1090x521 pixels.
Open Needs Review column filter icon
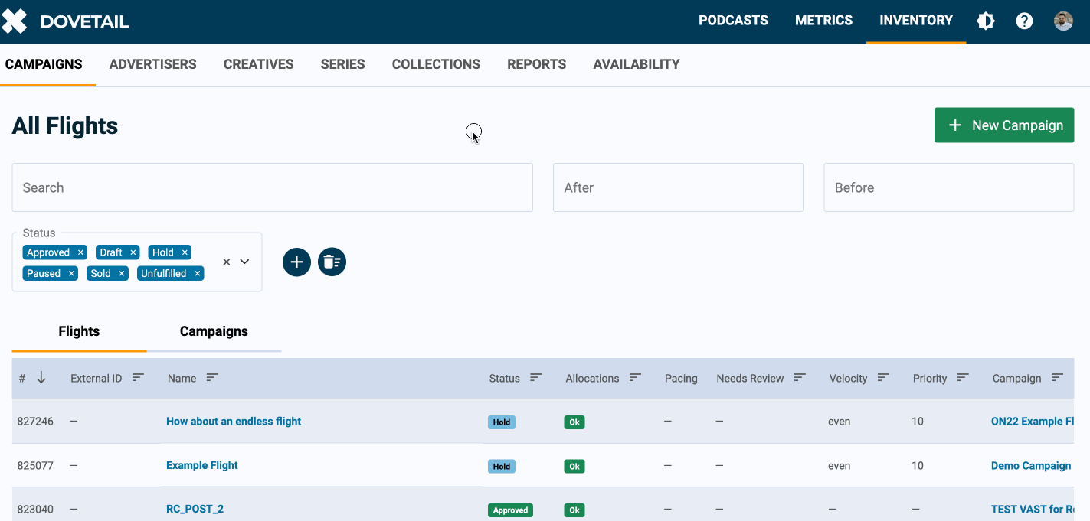point(800,378)
